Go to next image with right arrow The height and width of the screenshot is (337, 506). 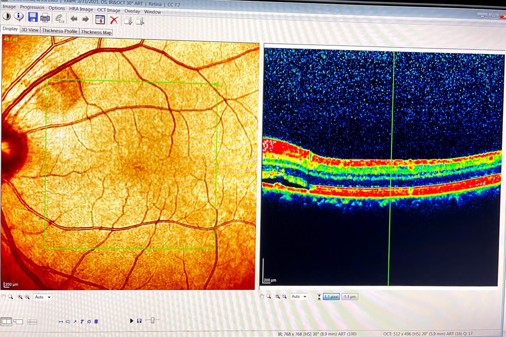[85, 19]
